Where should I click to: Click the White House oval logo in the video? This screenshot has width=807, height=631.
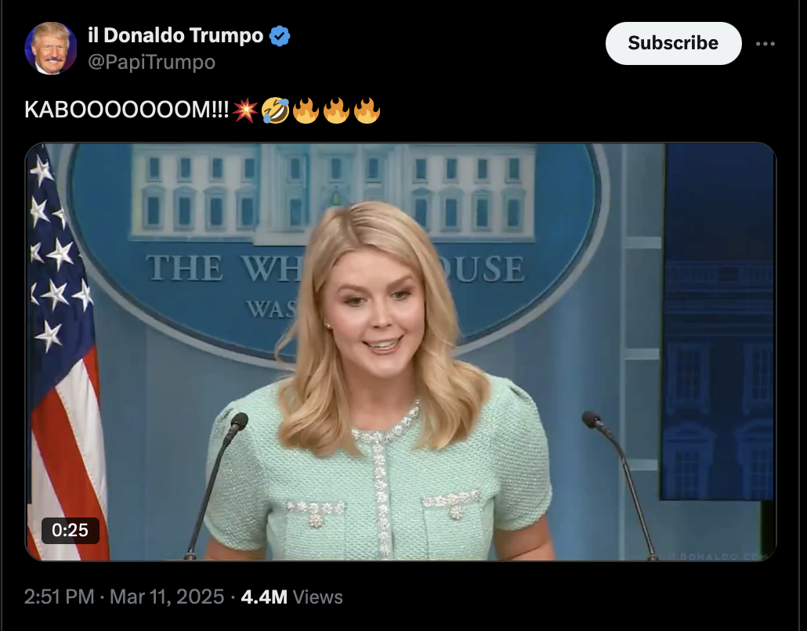[x=335, y=247]
